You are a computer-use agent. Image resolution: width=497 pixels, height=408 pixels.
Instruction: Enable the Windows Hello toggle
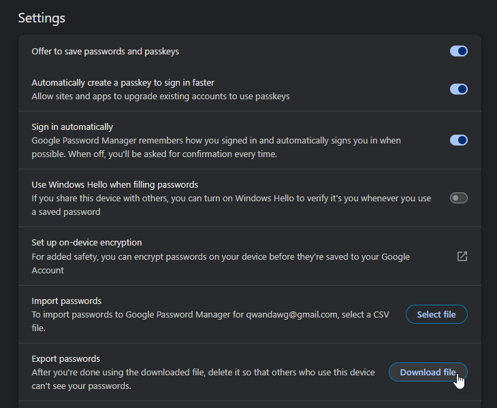click(x=458, y=198)
